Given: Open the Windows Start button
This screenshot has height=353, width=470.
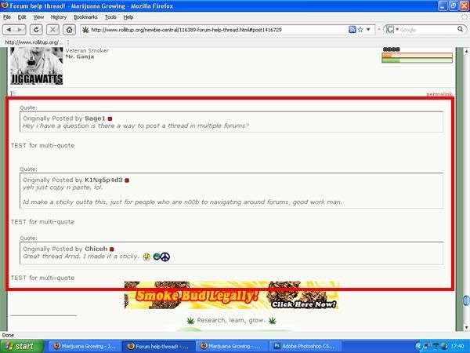Looking at the screenshot, I should pos(22,346).
